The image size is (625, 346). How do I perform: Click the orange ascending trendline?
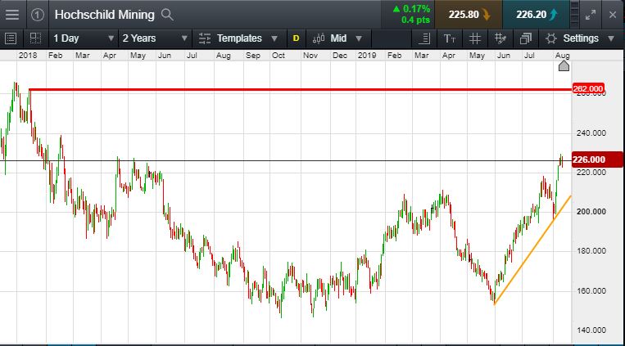click(532, 250)
